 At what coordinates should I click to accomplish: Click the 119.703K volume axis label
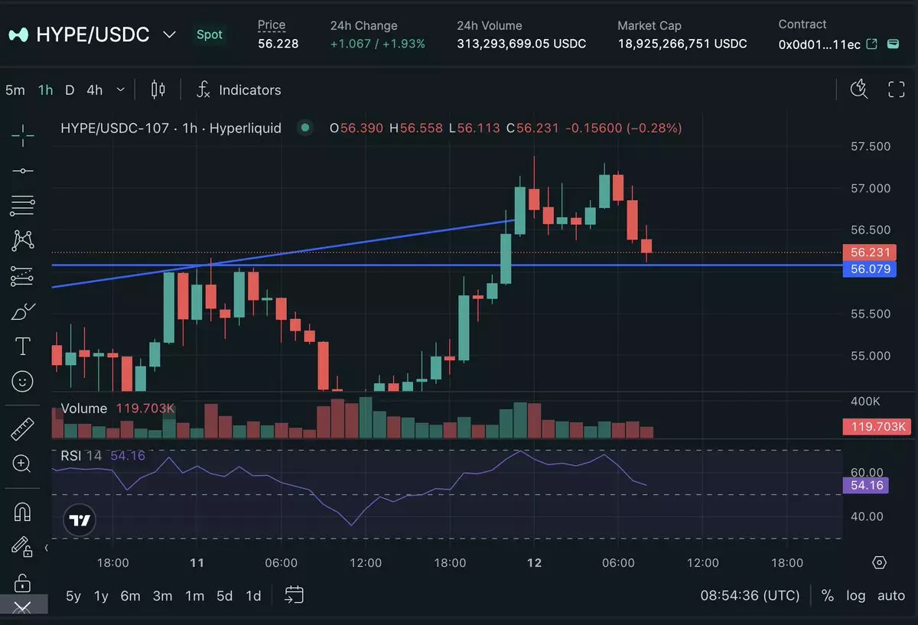(876, 427)
